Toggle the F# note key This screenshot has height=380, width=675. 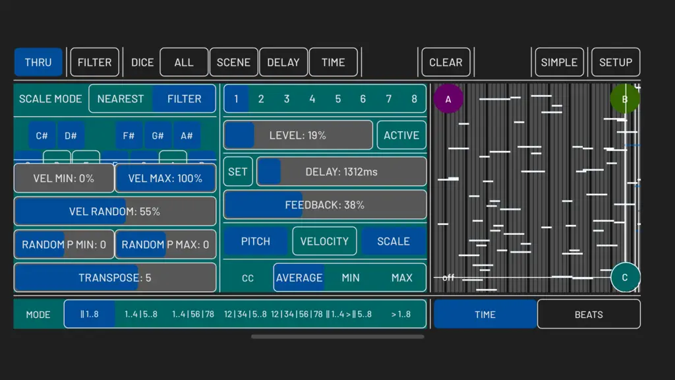point(129,136)
